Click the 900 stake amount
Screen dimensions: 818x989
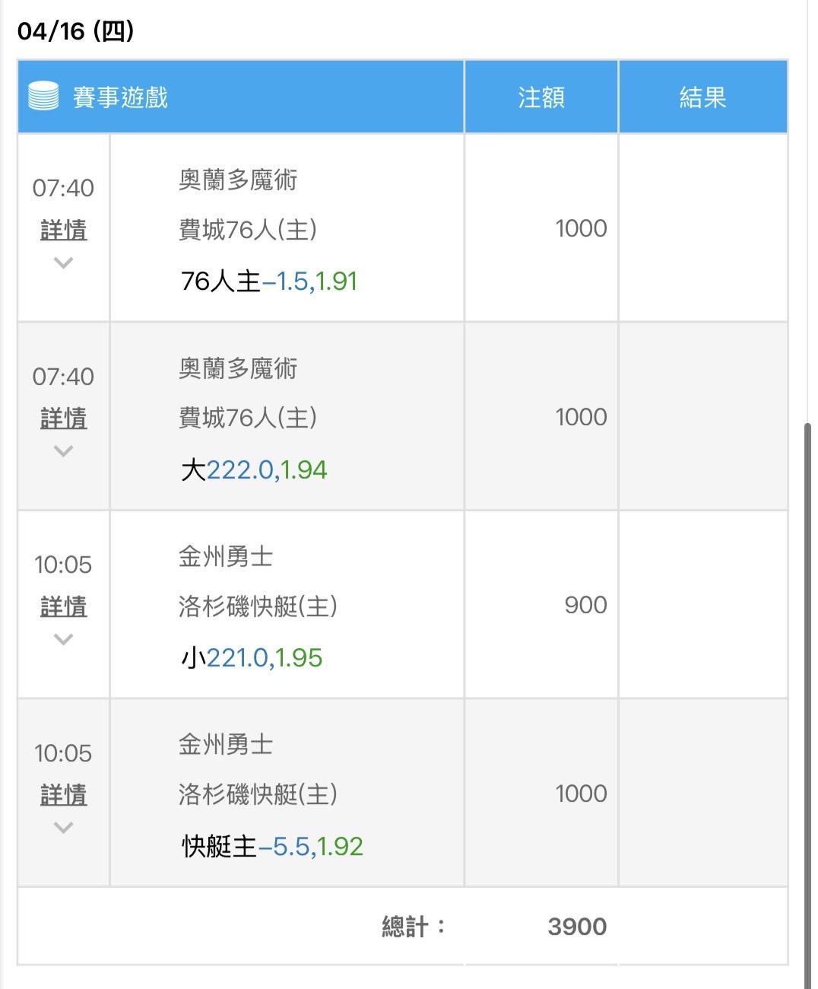(x=585, y=606)
